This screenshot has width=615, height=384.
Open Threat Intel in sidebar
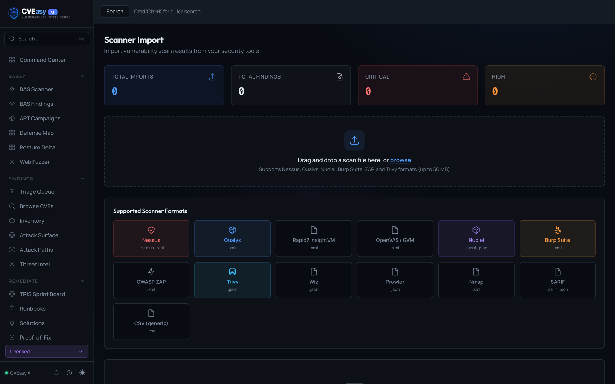[x=47, y=264]
